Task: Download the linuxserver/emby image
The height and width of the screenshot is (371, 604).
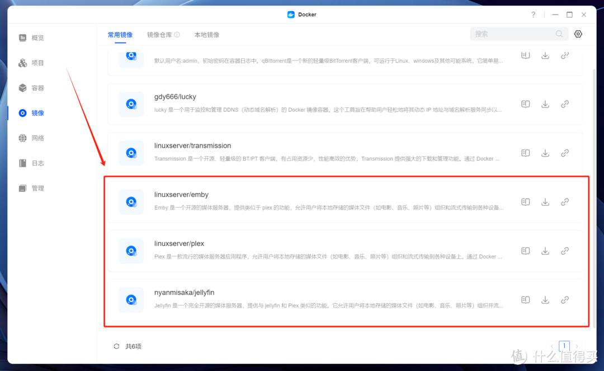Action: (545, 201)
